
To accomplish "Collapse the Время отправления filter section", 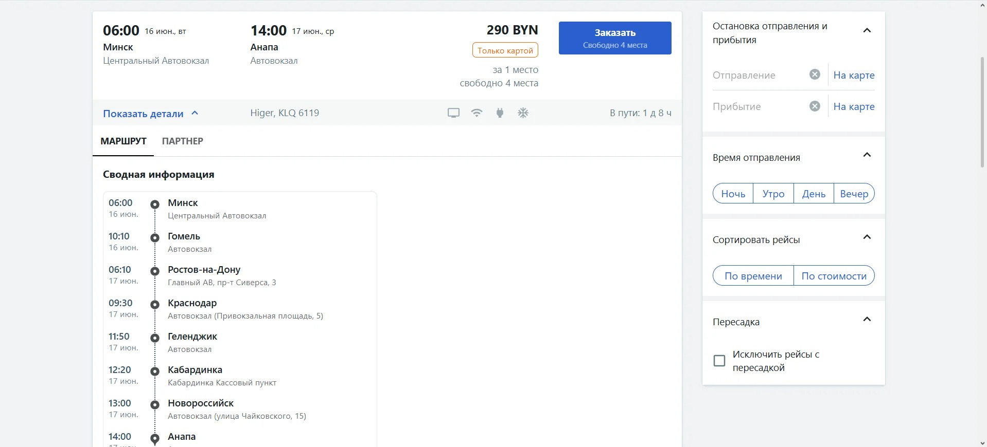I will point(867,155).
